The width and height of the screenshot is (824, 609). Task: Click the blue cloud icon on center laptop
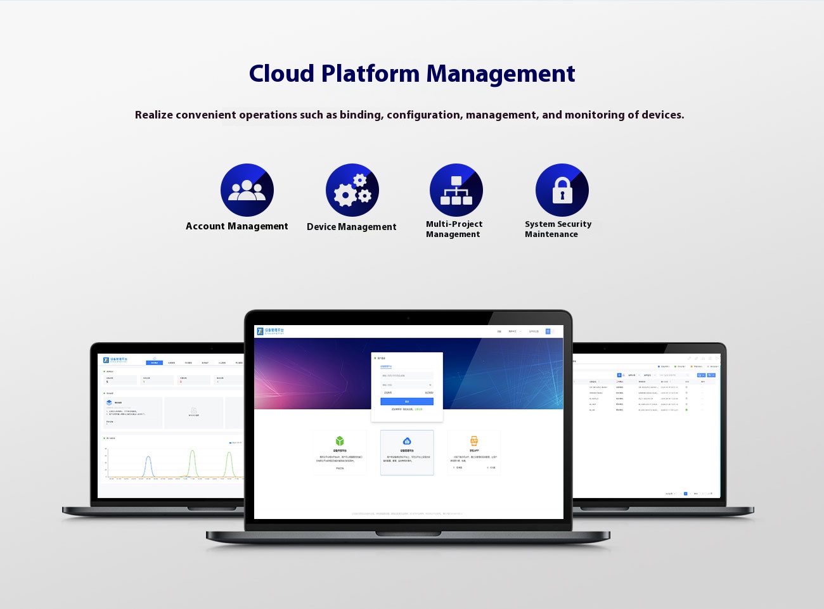click(407, 441)
